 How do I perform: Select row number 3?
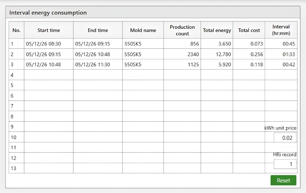(12, 64)
